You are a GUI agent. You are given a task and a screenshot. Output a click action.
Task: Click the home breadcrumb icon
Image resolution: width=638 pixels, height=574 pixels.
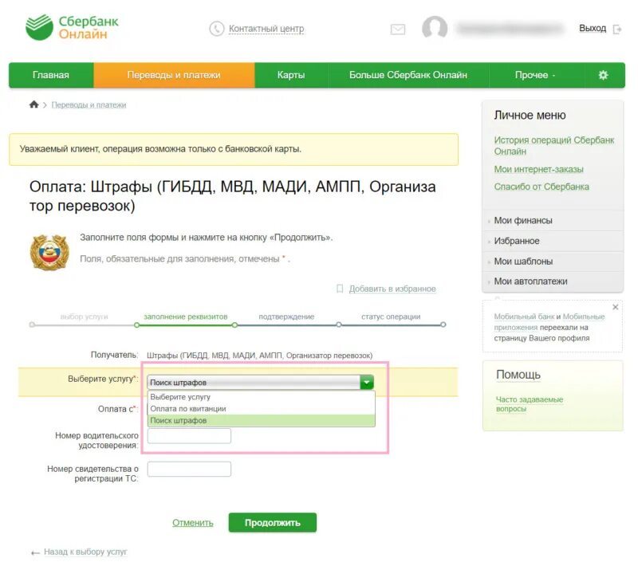coord(34,104)
